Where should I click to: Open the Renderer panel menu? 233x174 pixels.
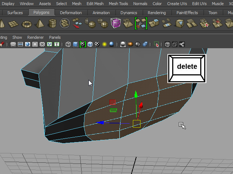[35, 37]
